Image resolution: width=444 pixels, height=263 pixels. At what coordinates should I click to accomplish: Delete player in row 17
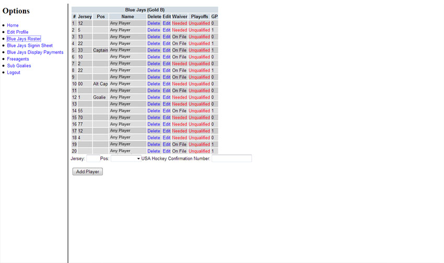154,131
